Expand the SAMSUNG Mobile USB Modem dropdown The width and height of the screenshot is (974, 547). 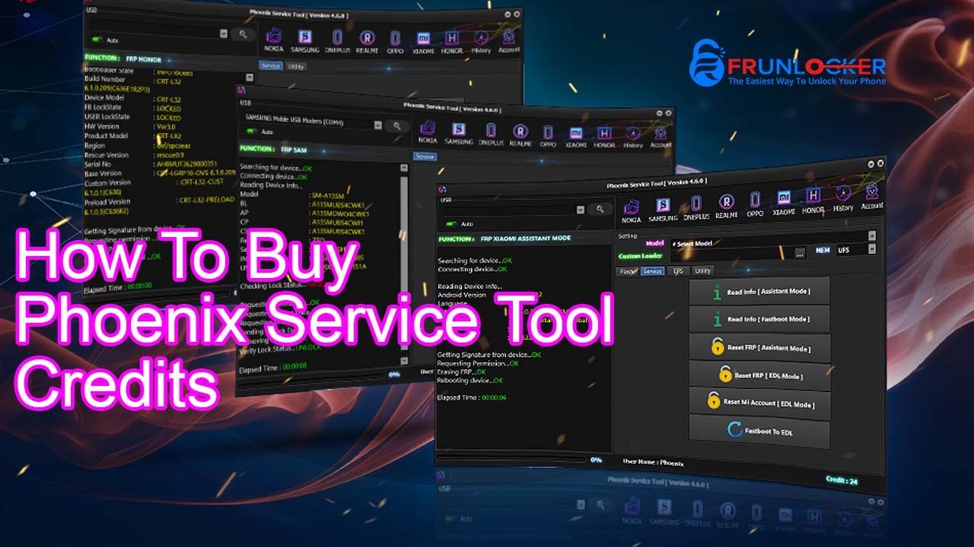pyautogui.click(x=377, y=124)
